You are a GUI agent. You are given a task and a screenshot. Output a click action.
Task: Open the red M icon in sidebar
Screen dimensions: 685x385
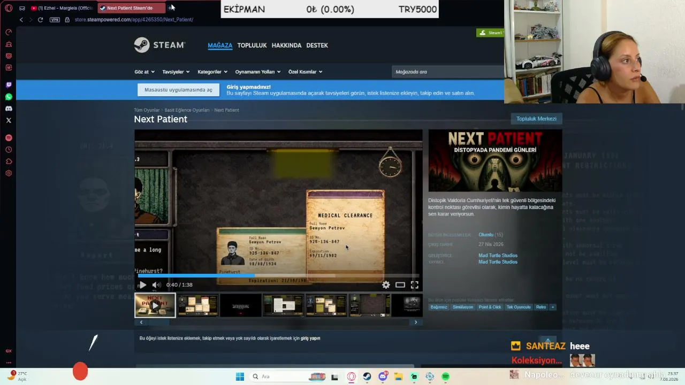(9, 67)
